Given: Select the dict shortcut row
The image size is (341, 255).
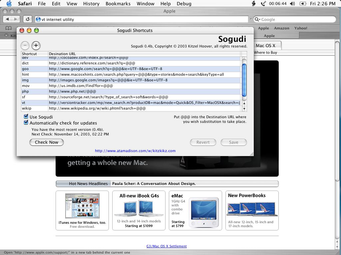Looking at the screenshot, I should (x=131, y=63).
